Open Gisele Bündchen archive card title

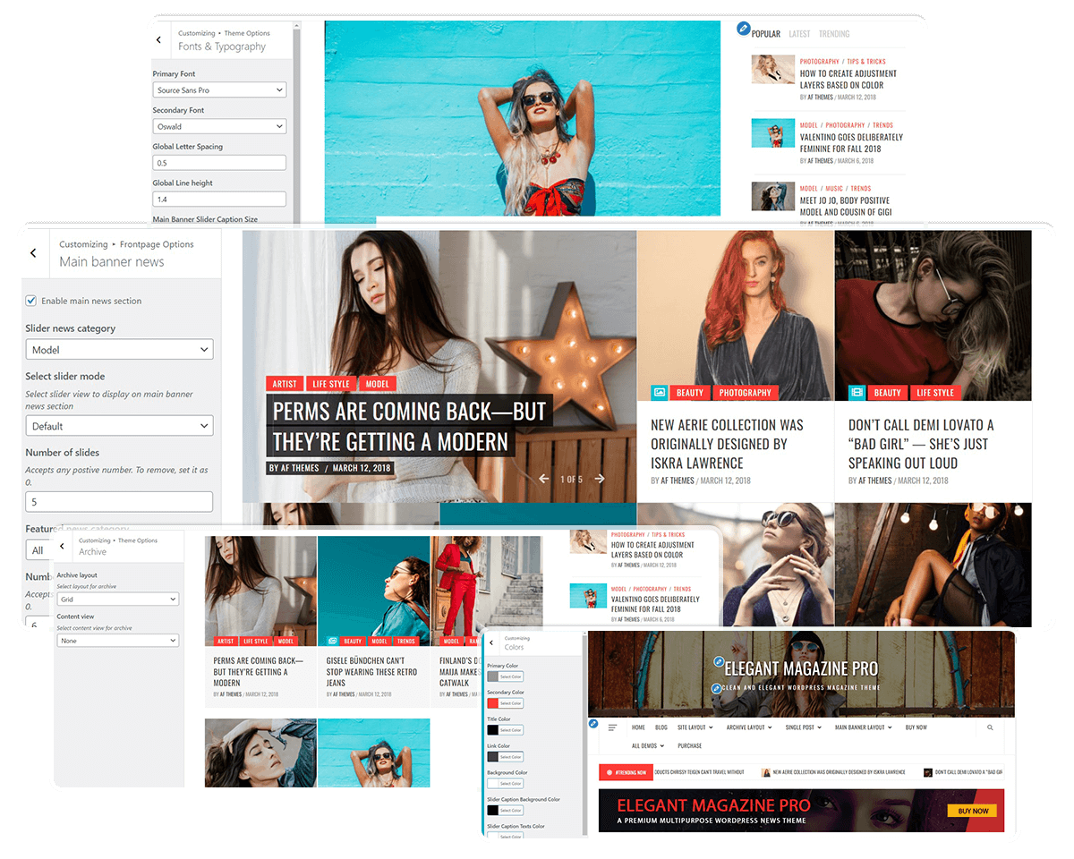point(371,672)
